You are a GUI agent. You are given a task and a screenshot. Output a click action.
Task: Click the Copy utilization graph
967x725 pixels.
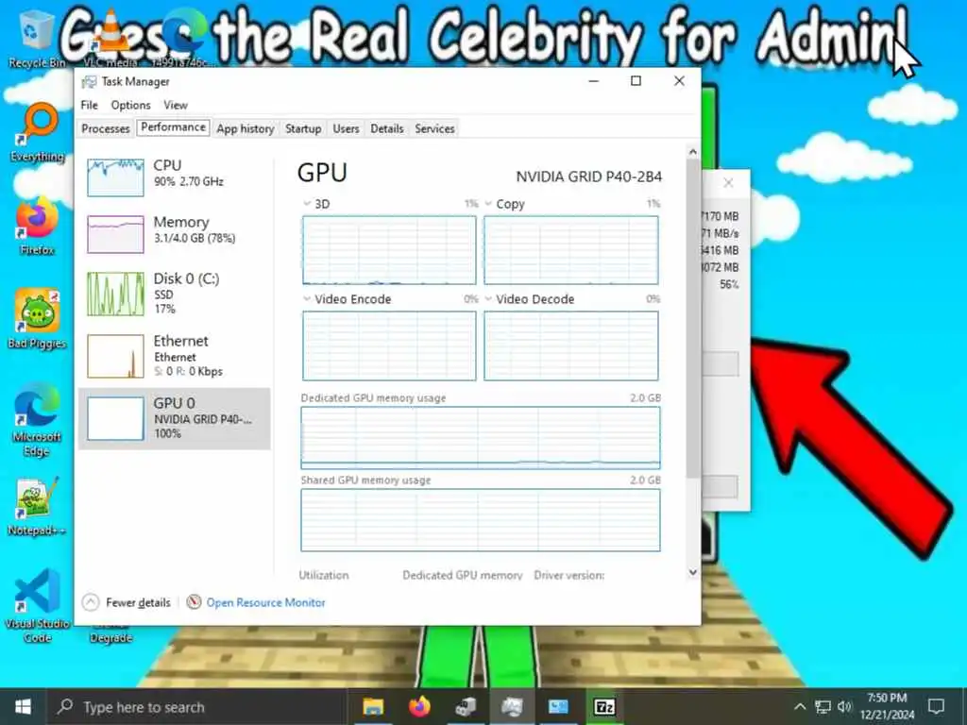click(571, 249)
